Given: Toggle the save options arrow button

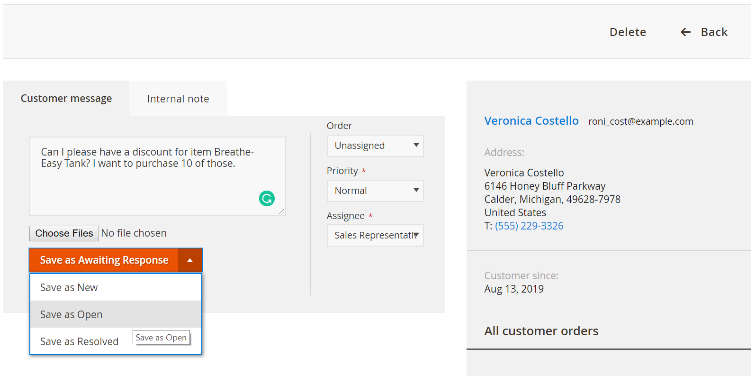Looking at the screenshot, I should [x=190, y=260].
